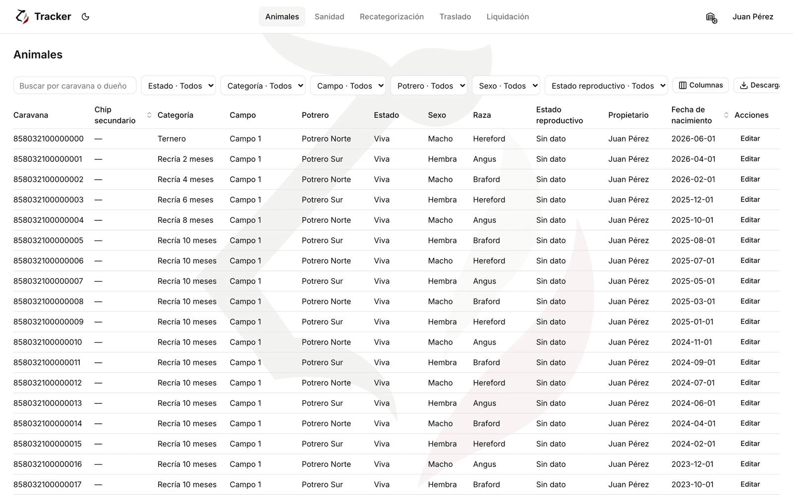Click the Ternero category cell
Image resolution: width=793 pixels, height=495 pixels.
click(x=171, y=139)
